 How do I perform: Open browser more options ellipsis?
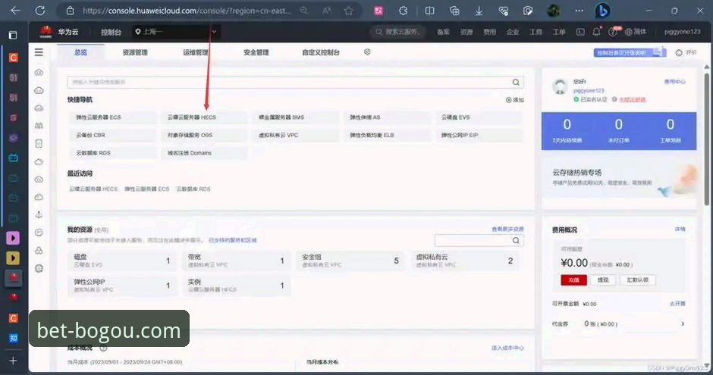click(x=579, y=11)
